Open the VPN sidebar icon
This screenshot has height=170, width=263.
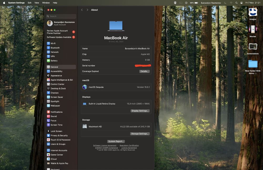(48, 56)
